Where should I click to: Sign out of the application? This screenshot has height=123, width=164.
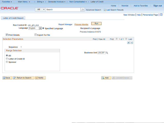[x=158, y=6]
